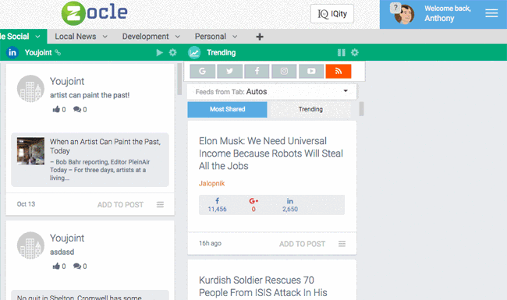Click the painting thumbnail in article preview
This screenshot has width=507, height=300.
coord(30,151)
